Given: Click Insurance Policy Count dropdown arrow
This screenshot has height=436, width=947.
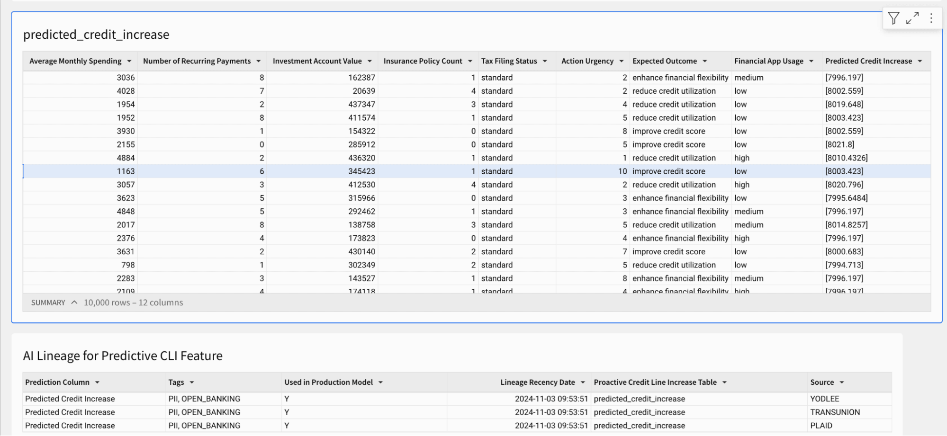Looking at the screenshot, I should pyautogui.click(x=470, y=61).
